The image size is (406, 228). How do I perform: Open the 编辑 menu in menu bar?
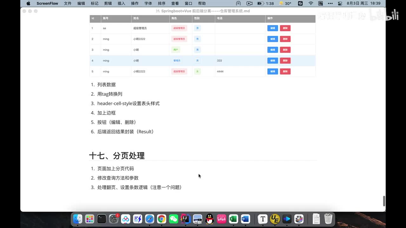[81, 3]
